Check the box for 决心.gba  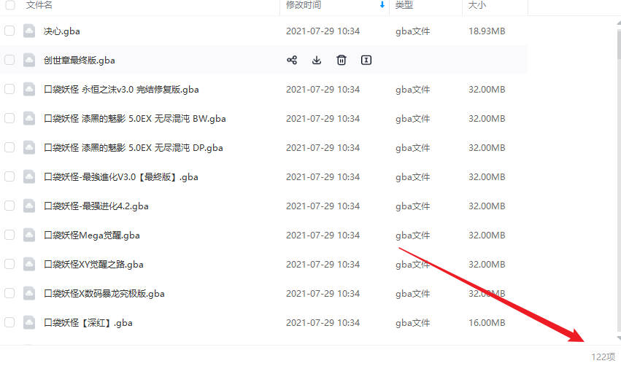tap(9, 31)
